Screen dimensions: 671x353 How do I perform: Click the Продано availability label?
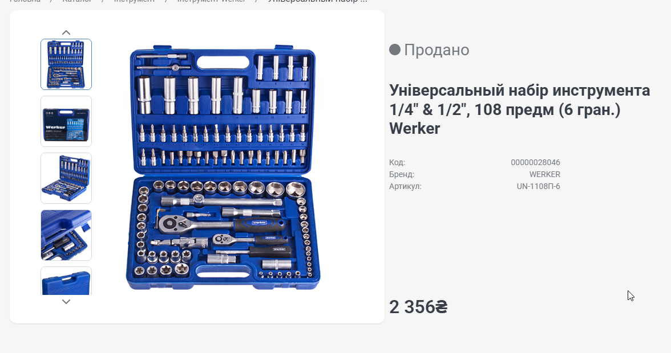pyautogui.click(x=436, y=50)
